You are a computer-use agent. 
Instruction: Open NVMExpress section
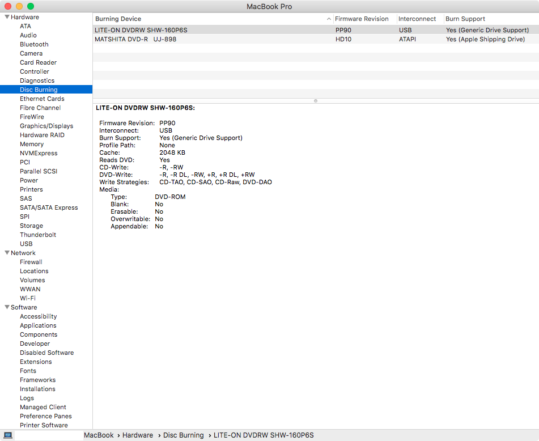point(39,153)
